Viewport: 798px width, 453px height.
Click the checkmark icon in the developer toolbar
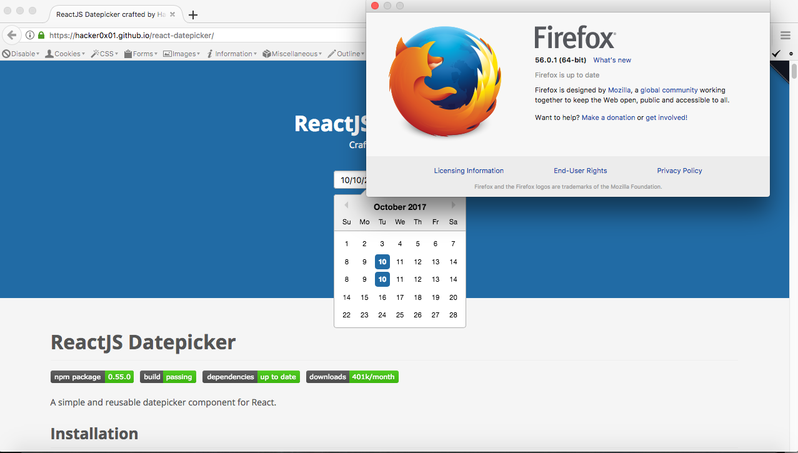[x=776, y=54]
